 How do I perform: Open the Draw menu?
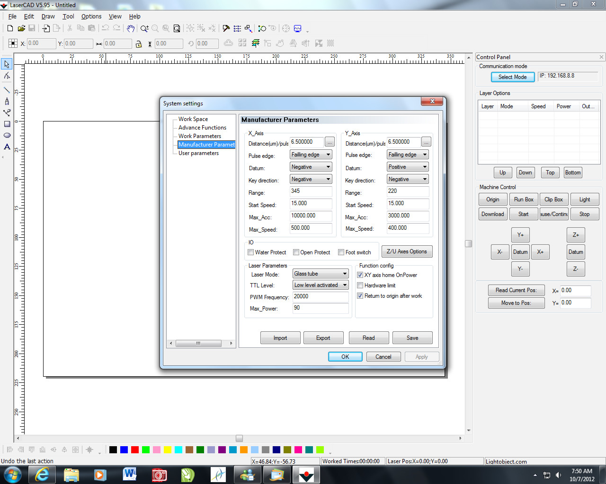pos(48,16)
